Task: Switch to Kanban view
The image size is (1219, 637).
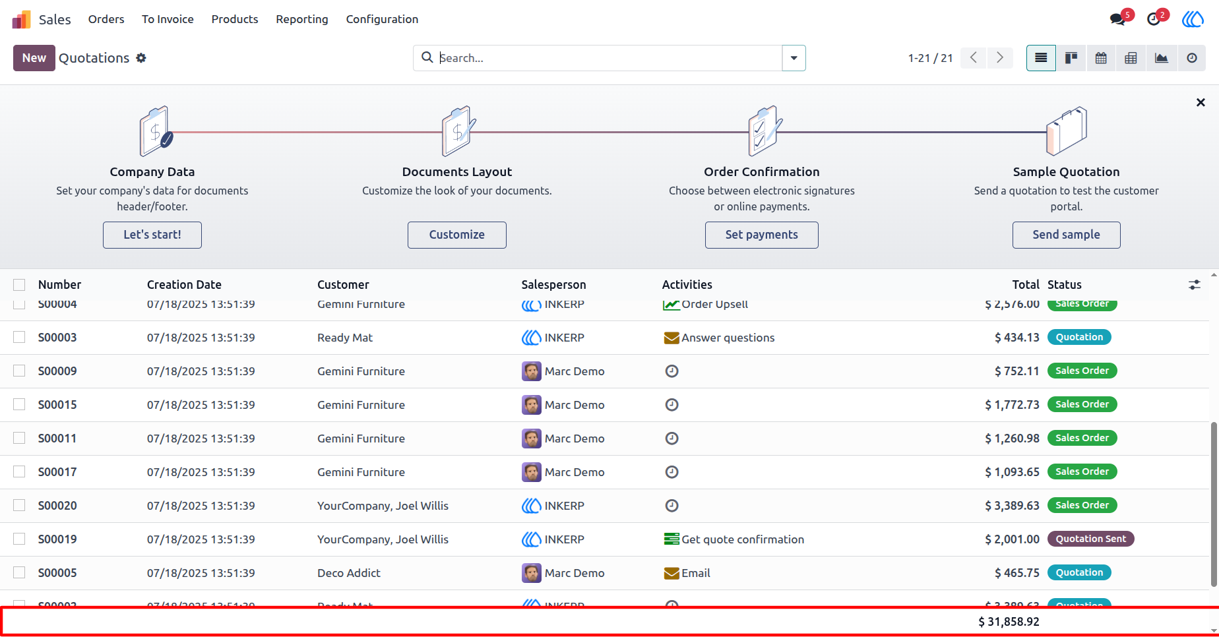Action: click(x=1071, y=58)
